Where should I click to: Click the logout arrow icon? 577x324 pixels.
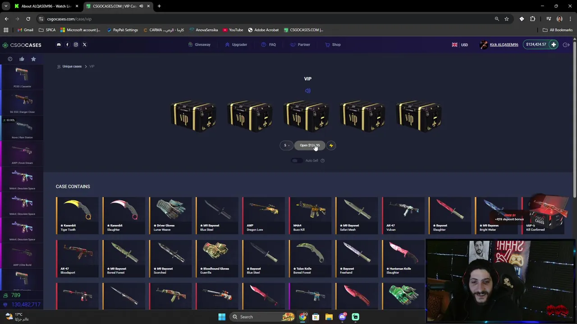566,45
